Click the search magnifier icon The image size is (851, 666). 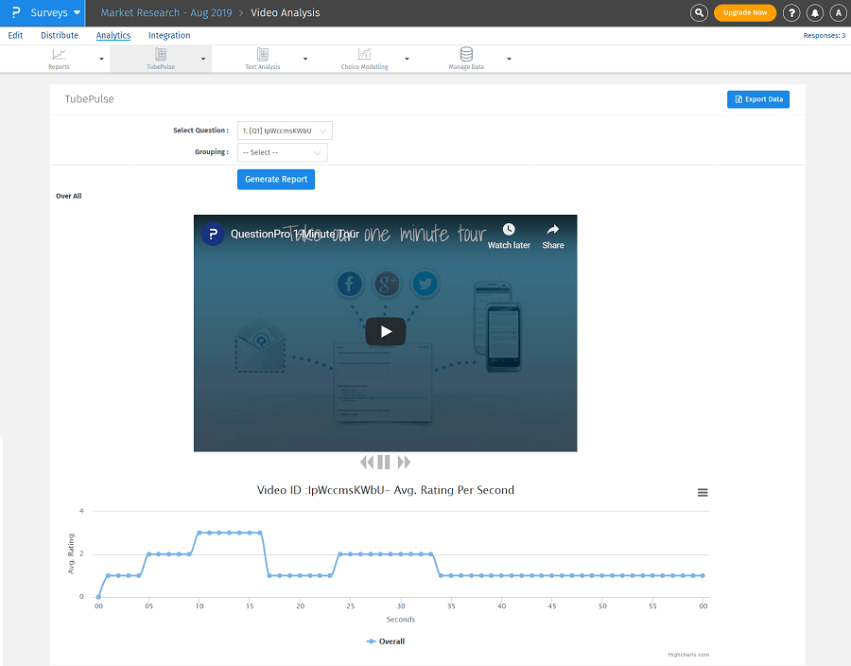(x=699, y=13)
